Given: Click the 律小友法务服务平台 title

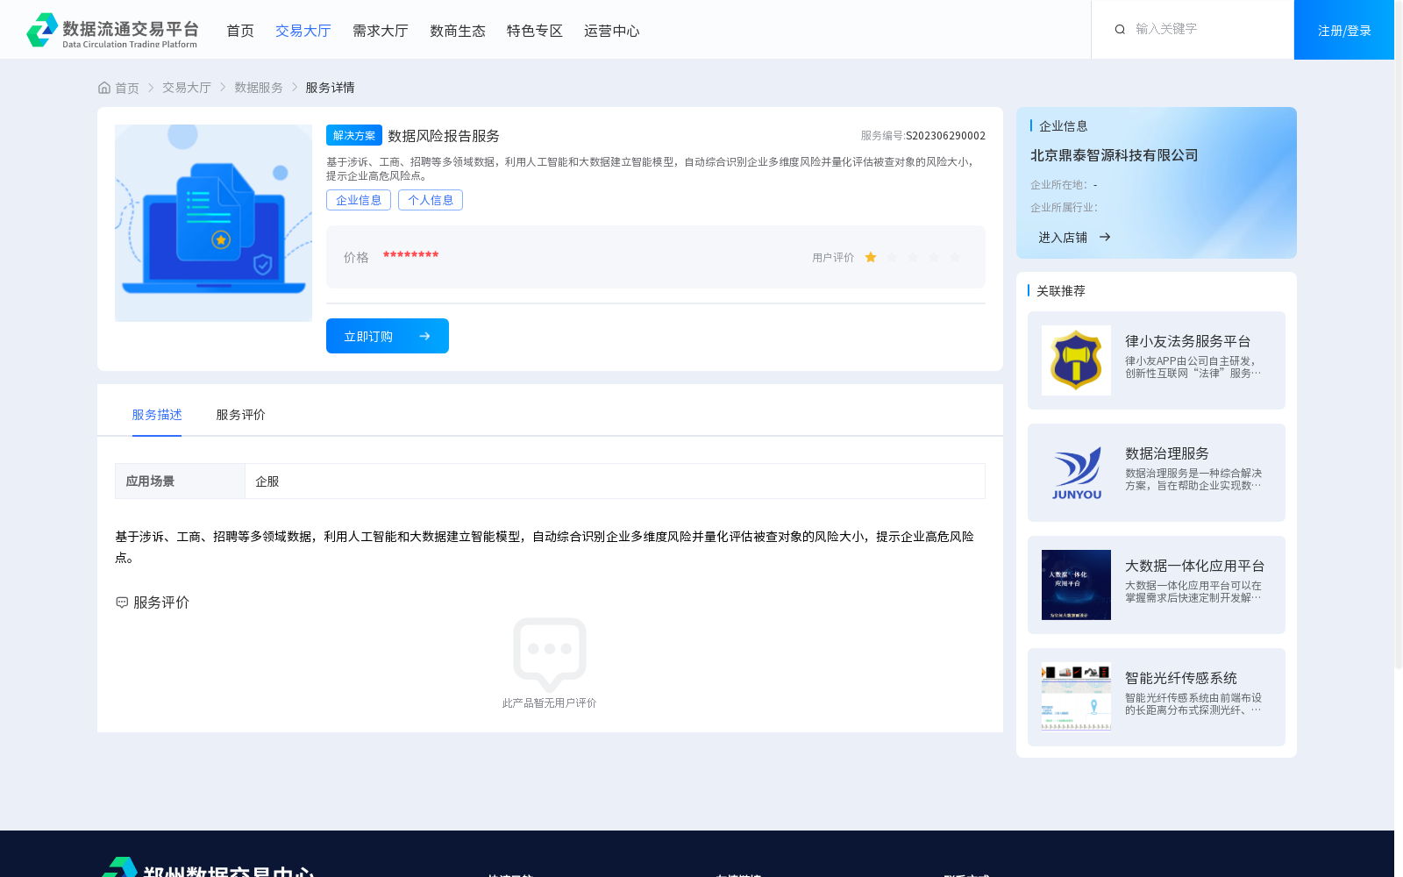Looking at the screenshot, I should pyautogui.click(x=1188, y=341).
